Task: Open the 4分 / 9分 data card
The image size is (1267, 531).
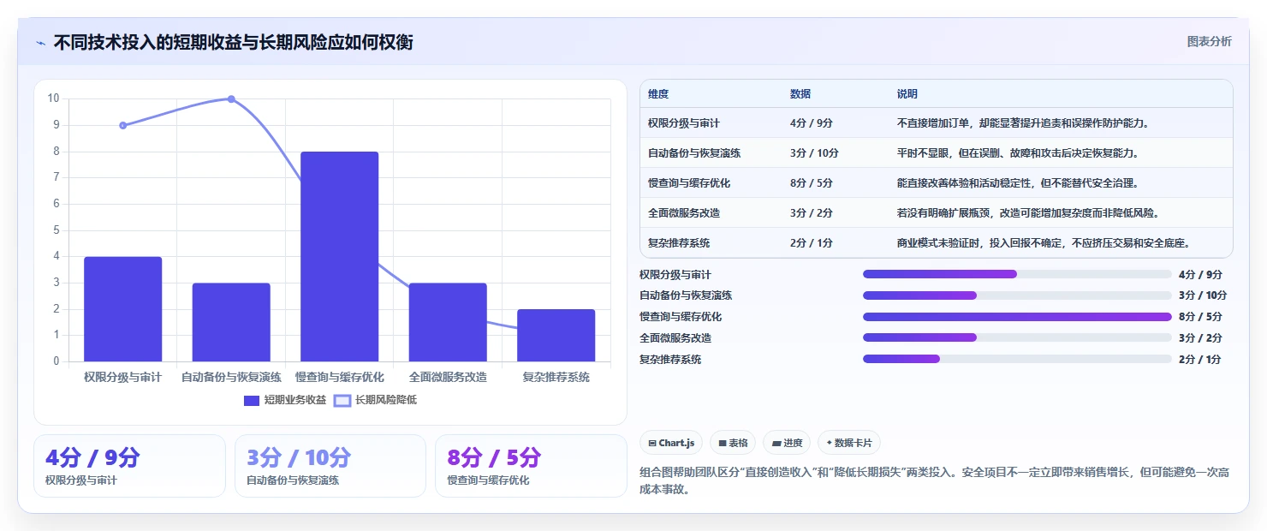Action: pyautogui.click(x=129, y=466)
